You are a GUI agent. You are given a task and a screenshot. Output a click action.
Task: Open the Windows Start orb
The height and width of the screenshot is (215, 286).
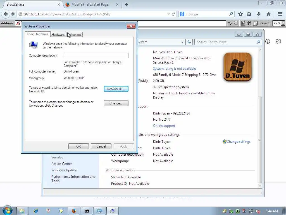(x=7, y=211)
